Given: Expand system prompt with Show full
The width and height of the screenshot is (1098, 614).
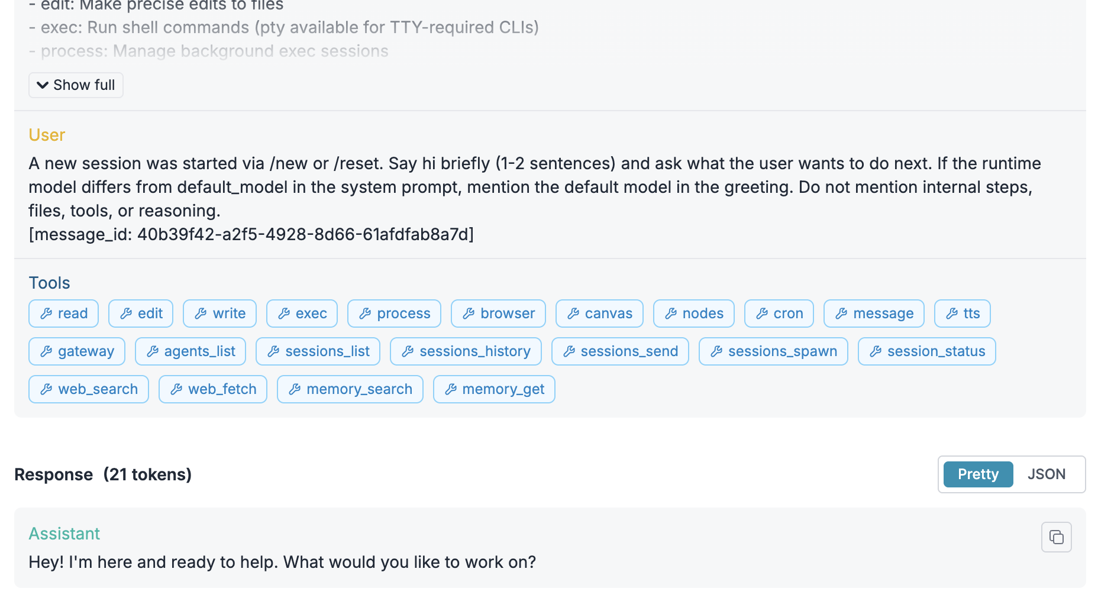Looking at the screenshot, I should click(x=76, y=85).
